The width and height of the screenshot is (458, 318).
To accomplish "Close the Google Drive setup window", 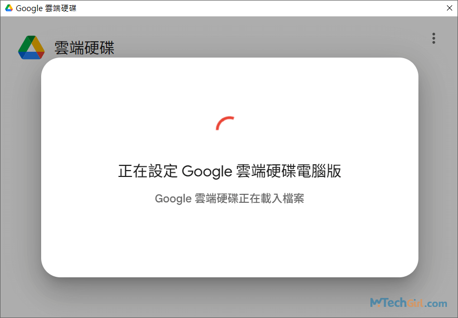I will [450, 8].
